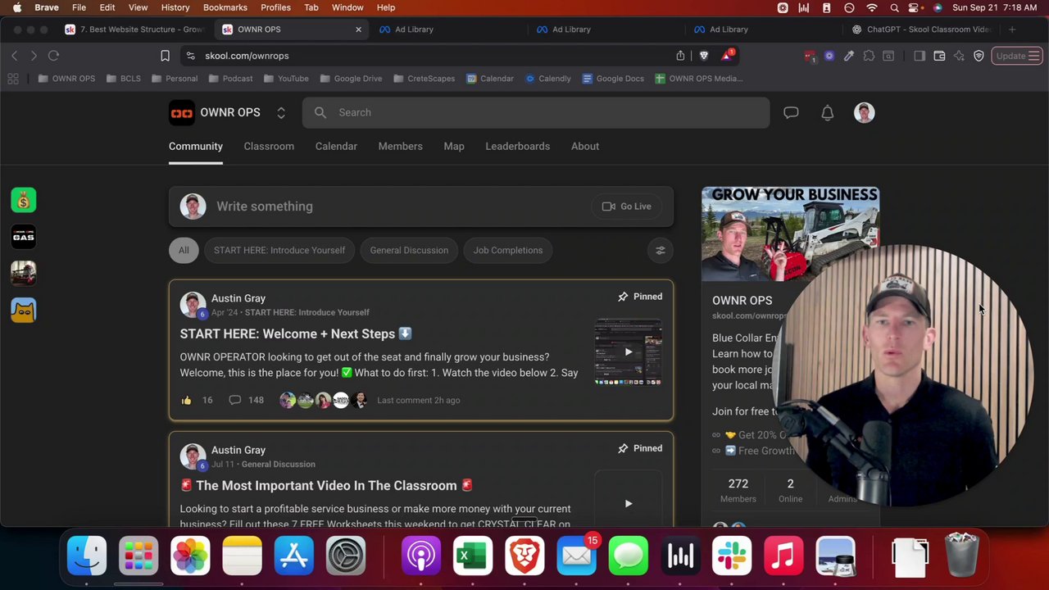Open the BCLS bookmarks folder
Viewport: 1049px width, 590px height.
(122, 79)
